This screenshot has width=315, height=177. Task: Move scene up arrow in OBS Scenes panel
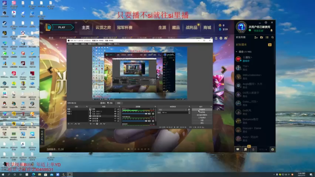pyautogui.click(x=76, y=124)
